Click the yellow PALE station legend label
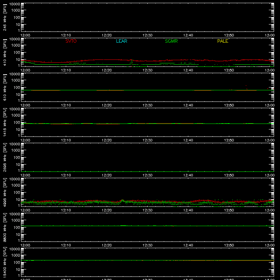Image resolution: width=280 pixels, height=280 pixels. click(223, 41)
